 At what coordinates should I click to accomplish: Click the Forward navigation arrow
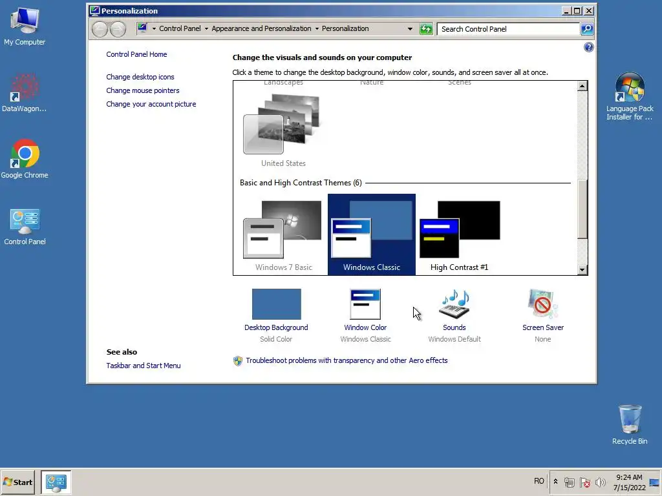click(x=118, y=29)
